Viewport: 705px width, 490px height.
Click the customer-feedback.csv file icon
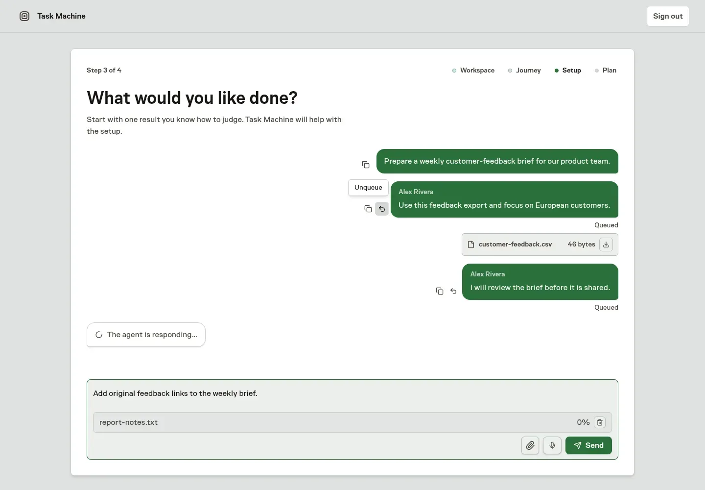(x=471, y=245)
